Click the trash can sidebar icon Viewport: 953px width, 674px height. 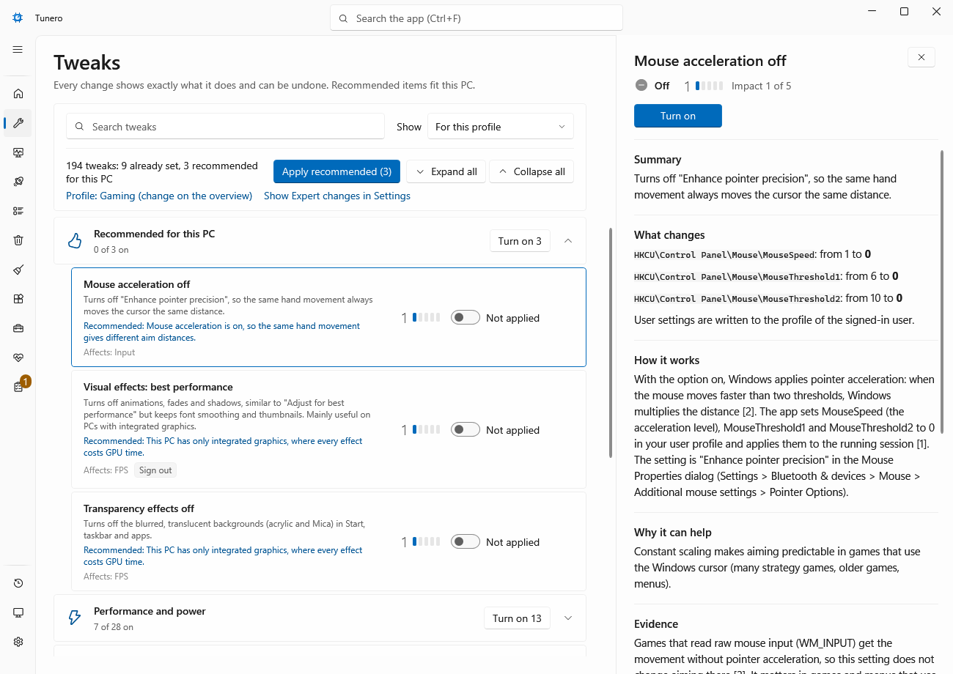(18, 240)
